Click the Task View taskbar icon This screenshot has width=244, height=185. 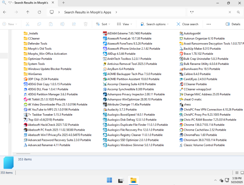(121, 180)
